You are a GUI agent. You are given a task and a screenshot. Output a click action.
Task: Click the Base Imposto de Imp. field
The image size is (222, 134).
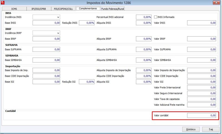pyautogui.click(x=46, y=70)
